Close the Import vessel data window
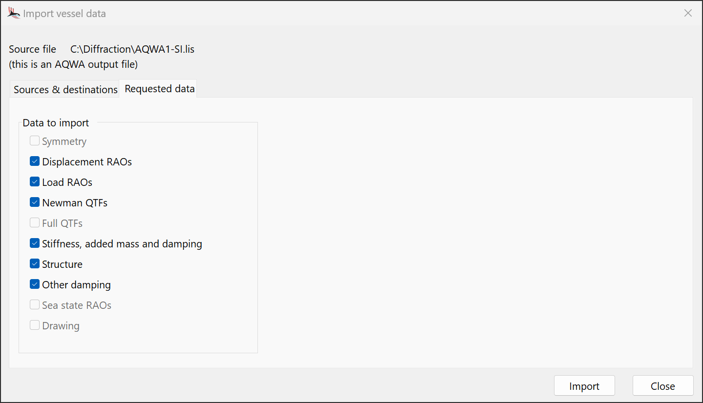Screen dimensions: 703x403 pyautogui.click(x=688, y=13)
